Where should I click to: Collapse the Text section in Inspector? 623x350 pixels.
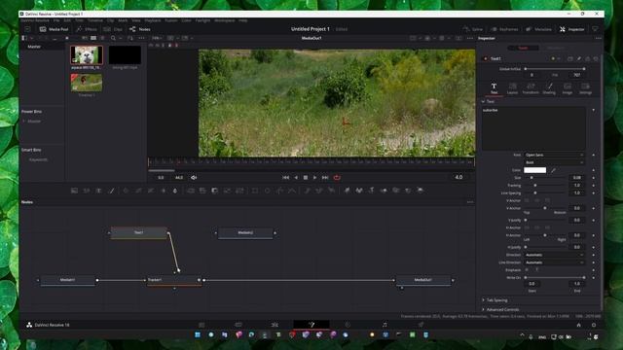click(x=483, y=101)
